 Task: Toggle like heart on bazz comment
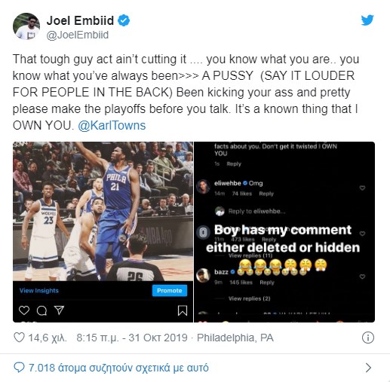click(x=362, y=277)
